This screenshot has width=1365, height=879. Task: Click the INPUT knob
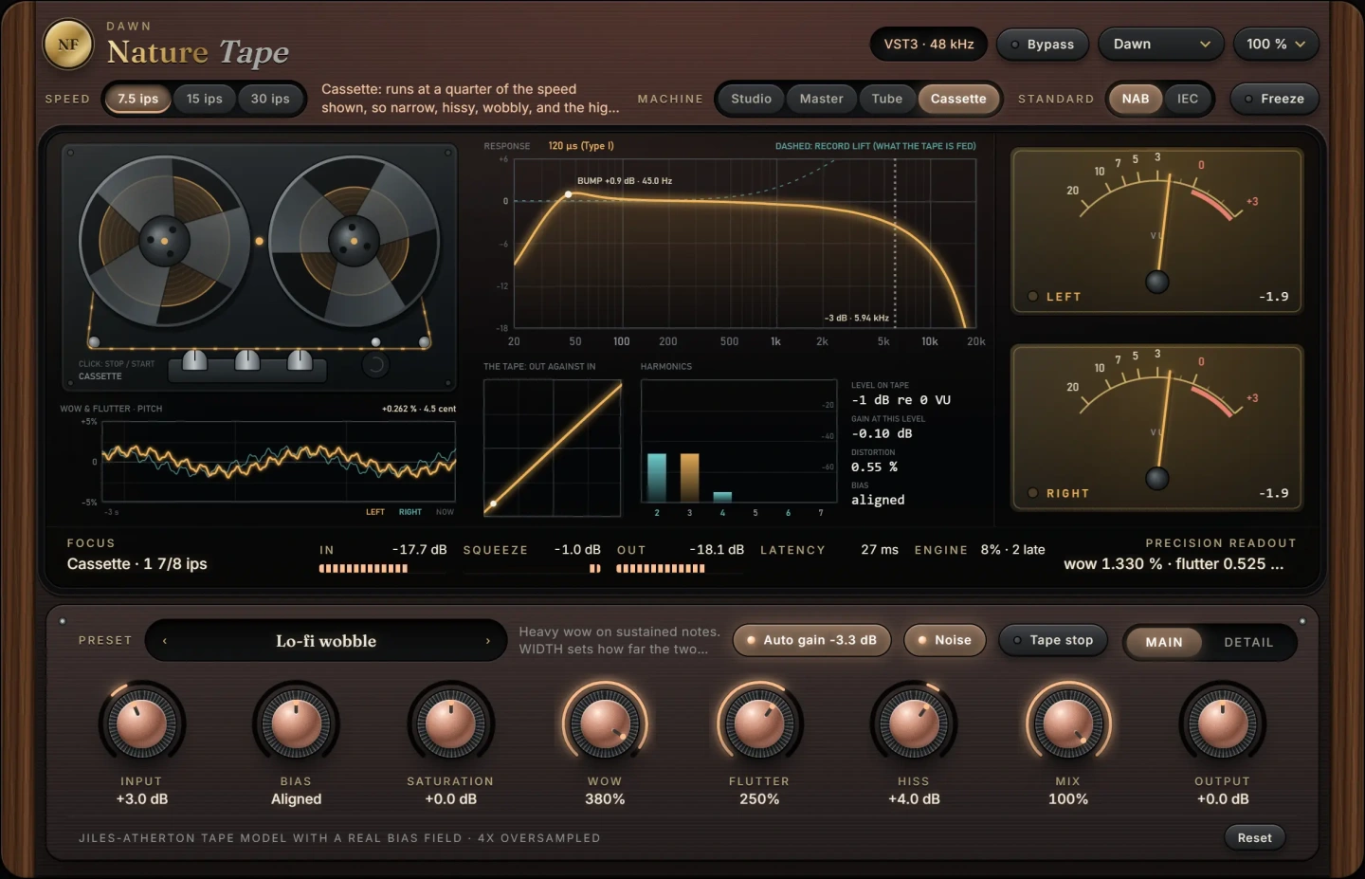click(141, 724)
